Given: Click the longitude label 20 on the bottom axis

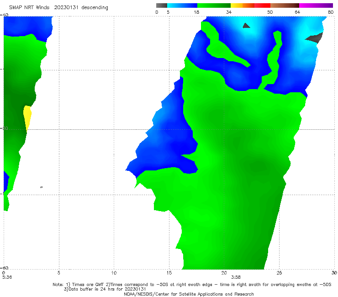Looking at the screenshot, I should coord(224,273).
